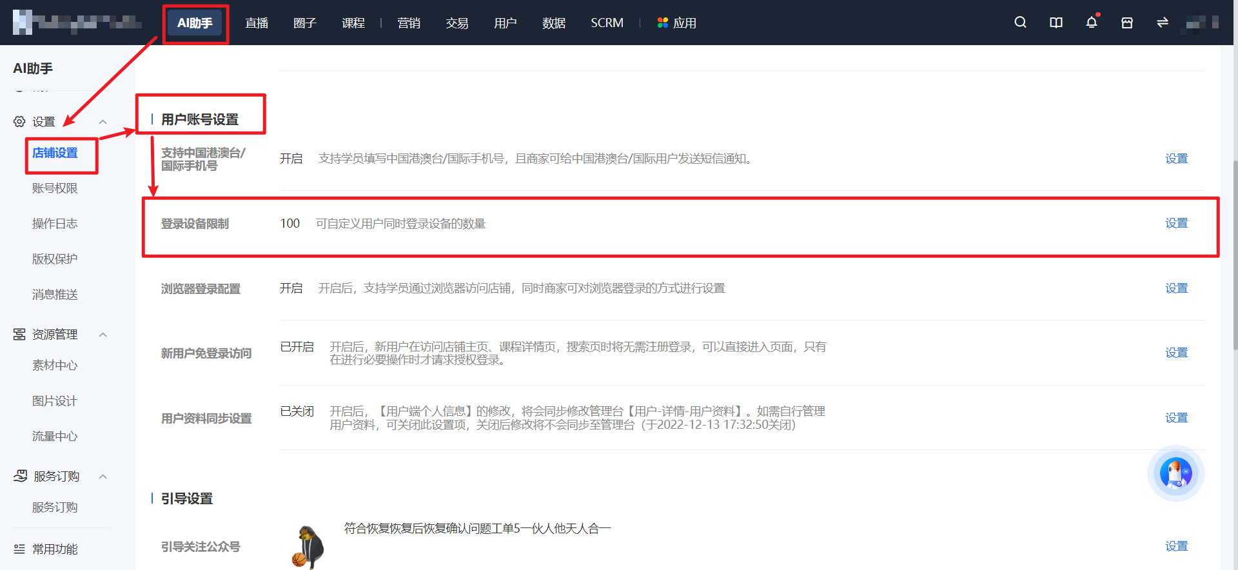Collapse the 资源管理 sidebar section

point(103,334)
